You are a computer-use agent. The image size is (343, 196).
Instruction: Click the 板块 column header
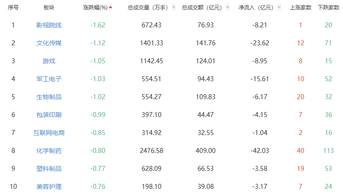[49, 8]
